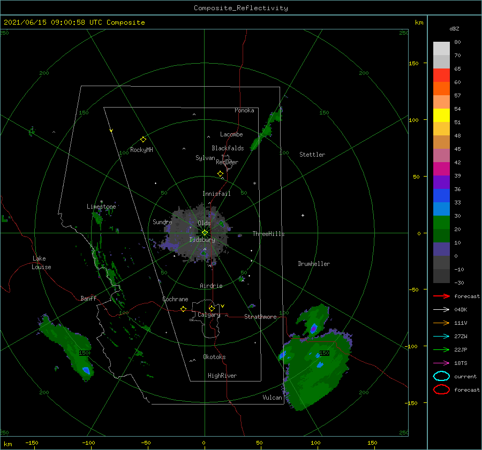This screenshot has width=482, height=450.
Task: Click the white 04DK arrow icon
Action: [441, 310]
